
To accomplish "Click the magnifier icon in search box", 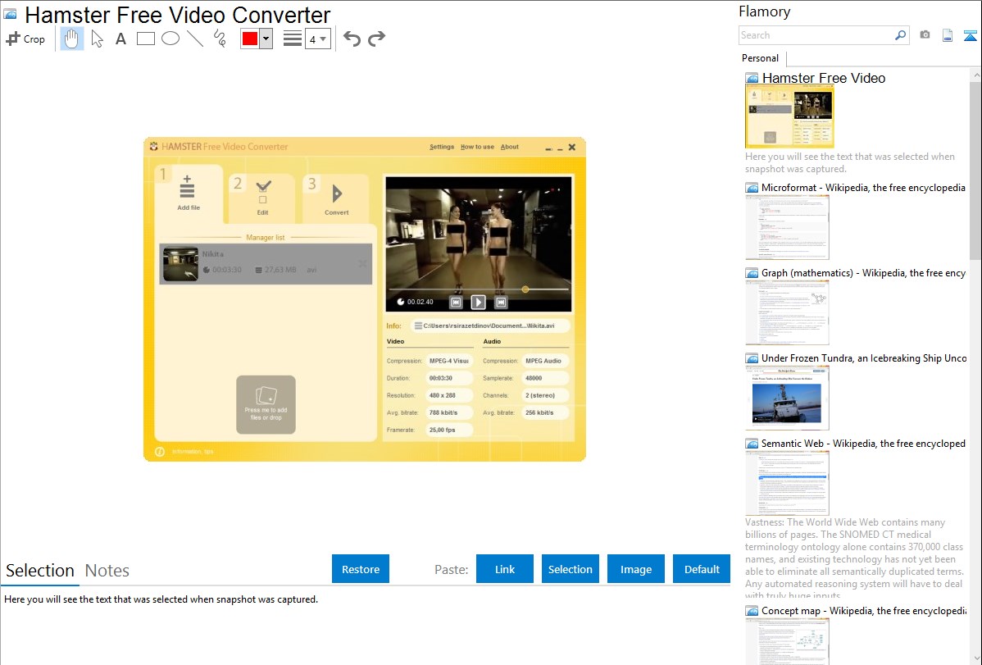I will point(900,35).
